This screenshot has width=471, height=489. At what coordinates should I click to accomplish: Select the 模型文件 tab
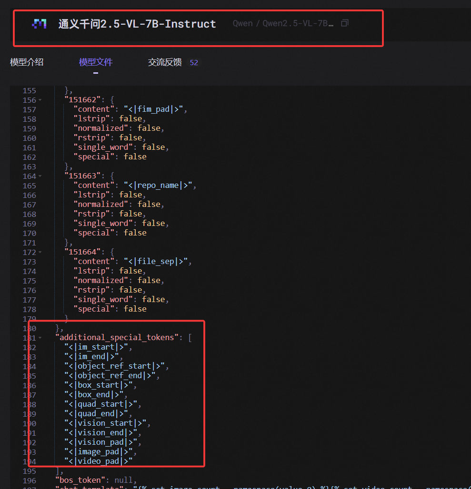pyautogui.click(x=96, y=62)
